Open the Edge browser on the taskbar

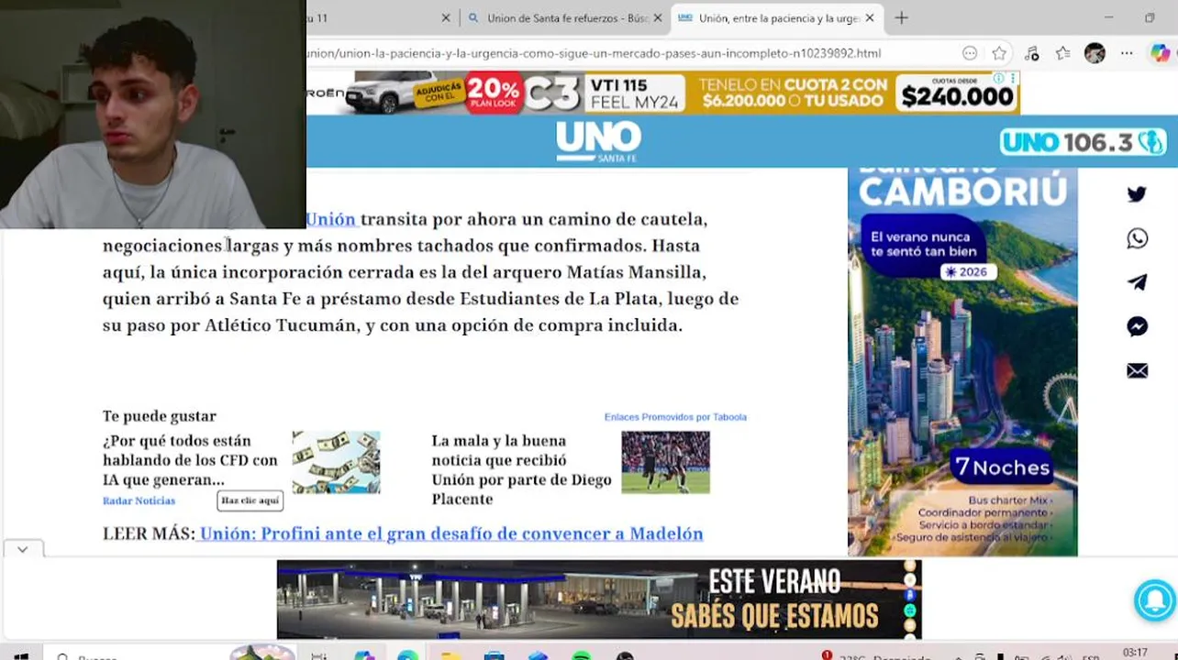tap(407, 656)
